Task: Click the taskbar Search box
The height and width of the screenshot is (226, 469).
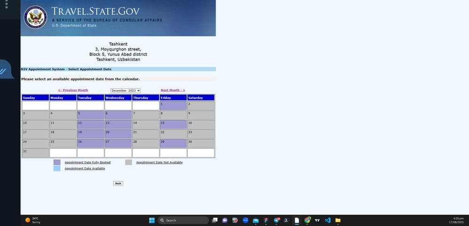Action: [183, 220]
